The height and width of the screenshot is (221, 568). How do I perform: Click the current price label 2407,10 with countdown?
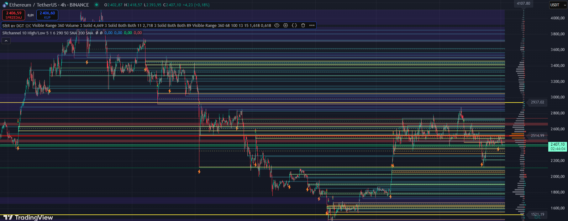point(558,147)
